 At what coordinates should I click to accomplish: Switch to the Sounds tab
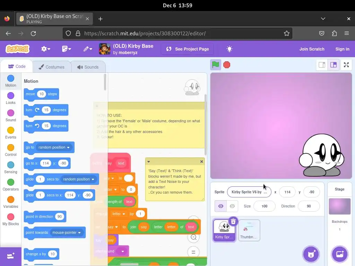[88, 67]
